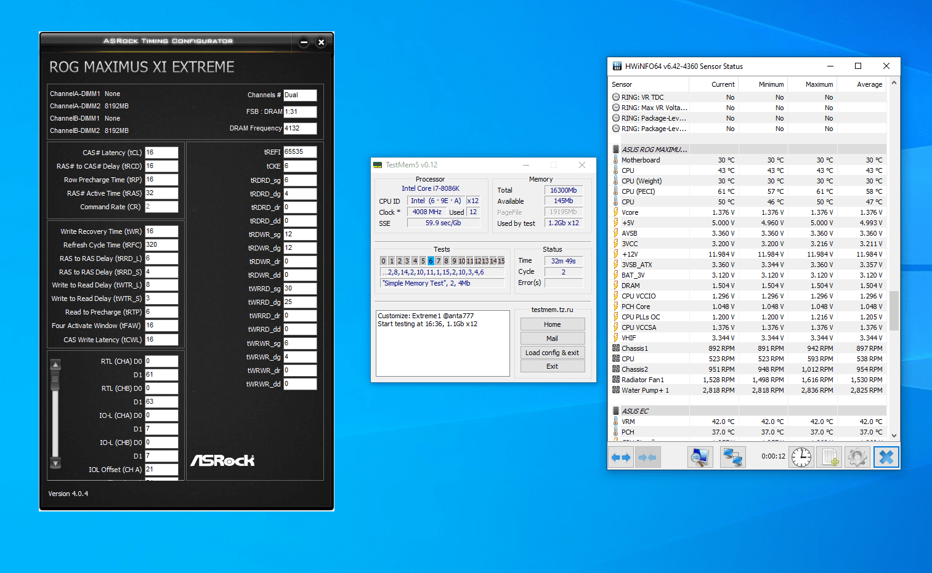Screen dimensions: 932x573
Task: Click the 'Simple Memory Test' status line
Action: 443,283
